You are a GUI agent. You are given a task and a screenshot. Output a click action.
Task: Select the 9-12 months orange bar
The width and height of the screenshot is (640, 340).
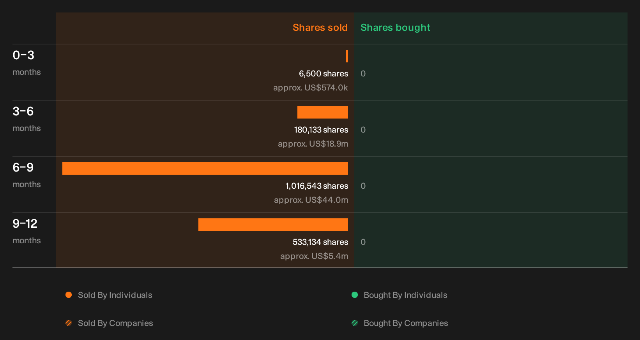click(x=273, y=225)
